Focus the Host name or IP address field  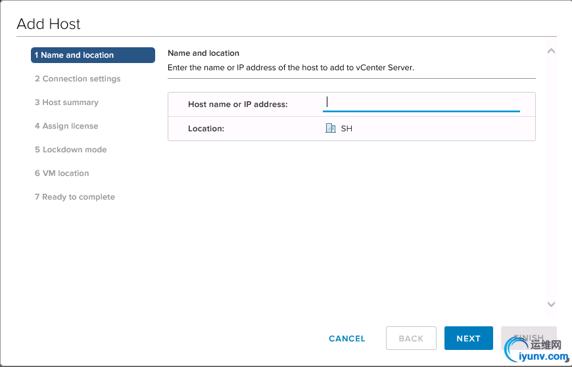421,103
